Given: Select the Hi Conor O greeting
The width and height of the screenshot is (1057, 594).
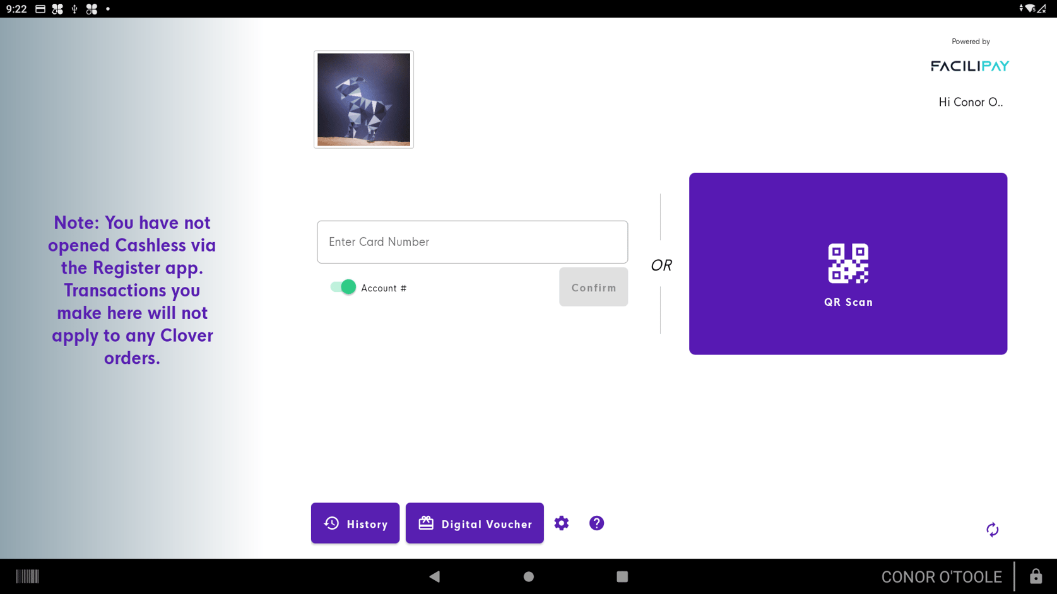Looking at the screenshot, I should point(971,102).
